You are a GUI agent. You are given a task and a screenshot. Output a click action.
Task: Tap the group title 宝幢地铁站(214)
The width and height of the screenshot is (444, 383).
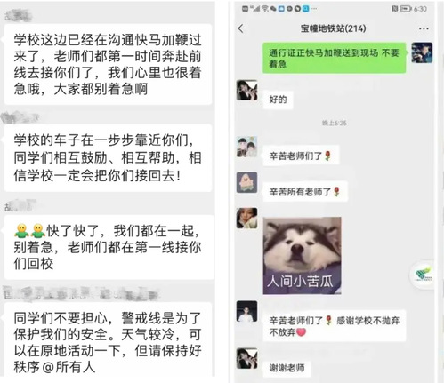(x=333, y=28)
